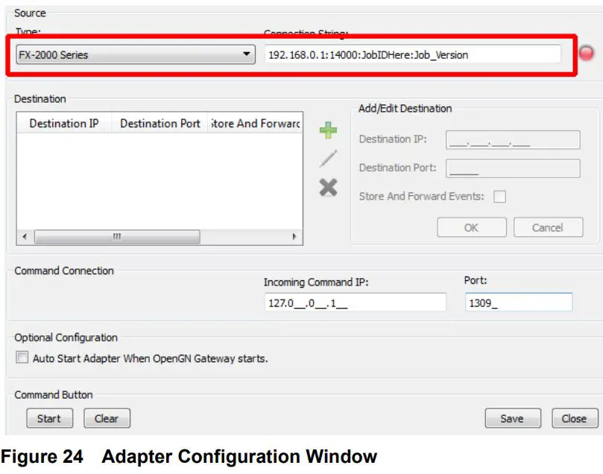Click the Start command button
Screen dimensions: 603x474
[50, 418]
